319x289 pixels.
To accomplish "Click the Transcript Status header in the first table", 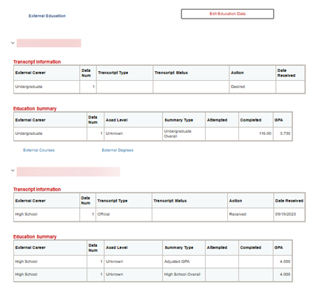I will (171, 73).
